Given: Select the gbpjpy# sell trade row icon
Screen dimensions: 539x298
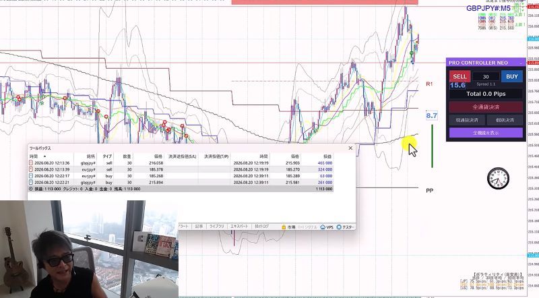Looking at the screenshot, I should pyautogui.click(x=31, y=163).
